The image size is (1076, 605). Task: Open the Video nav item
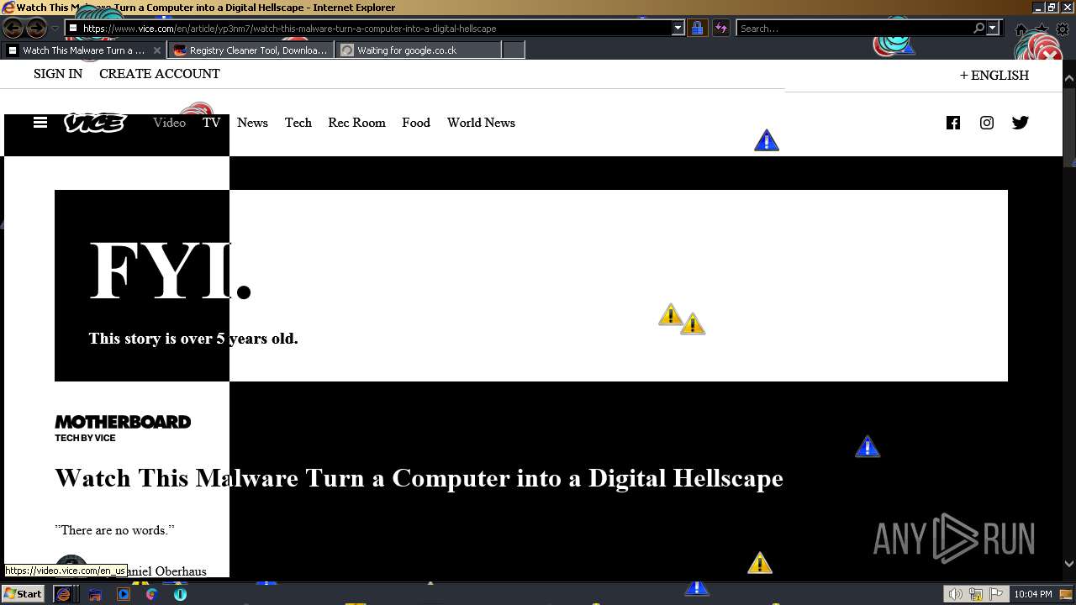[x=169, y=123]
